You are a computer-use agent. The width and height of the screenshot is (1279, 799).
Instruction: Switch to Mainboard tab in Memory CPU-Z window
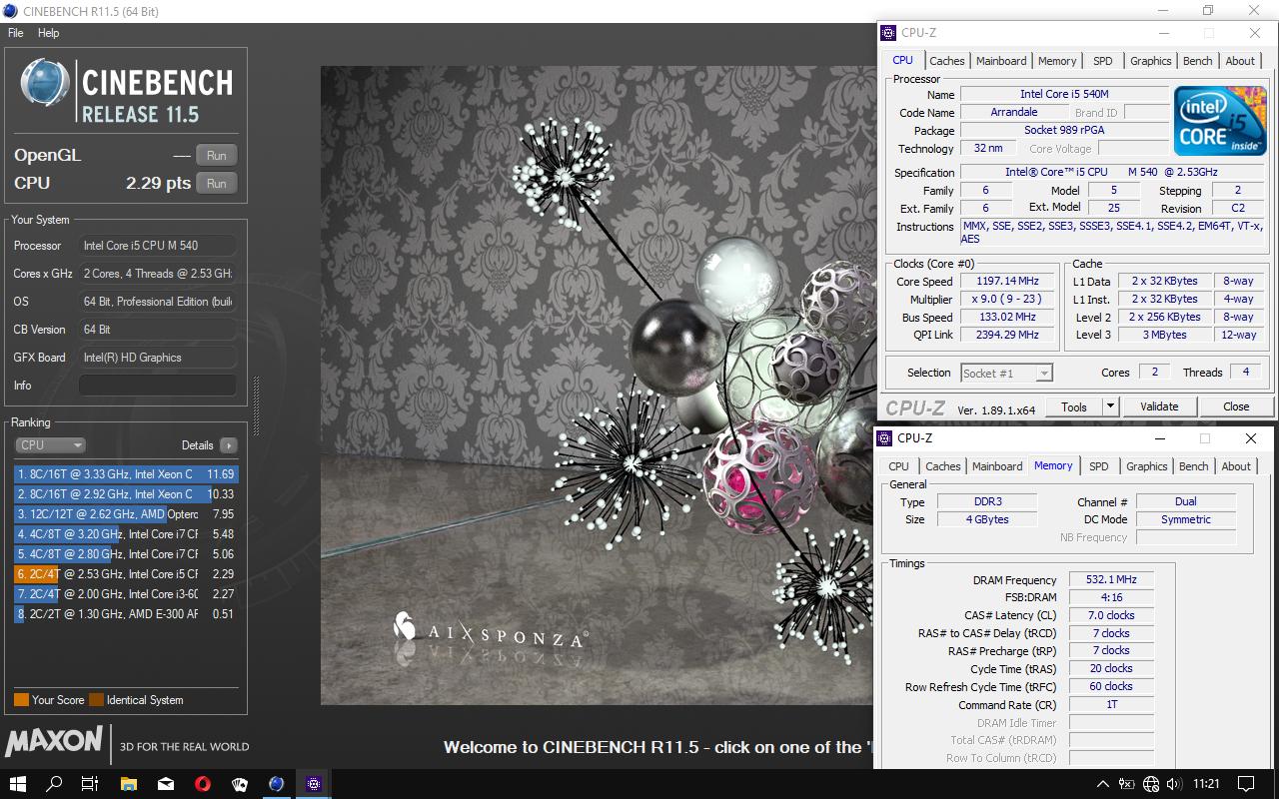[x=997, y=466]
